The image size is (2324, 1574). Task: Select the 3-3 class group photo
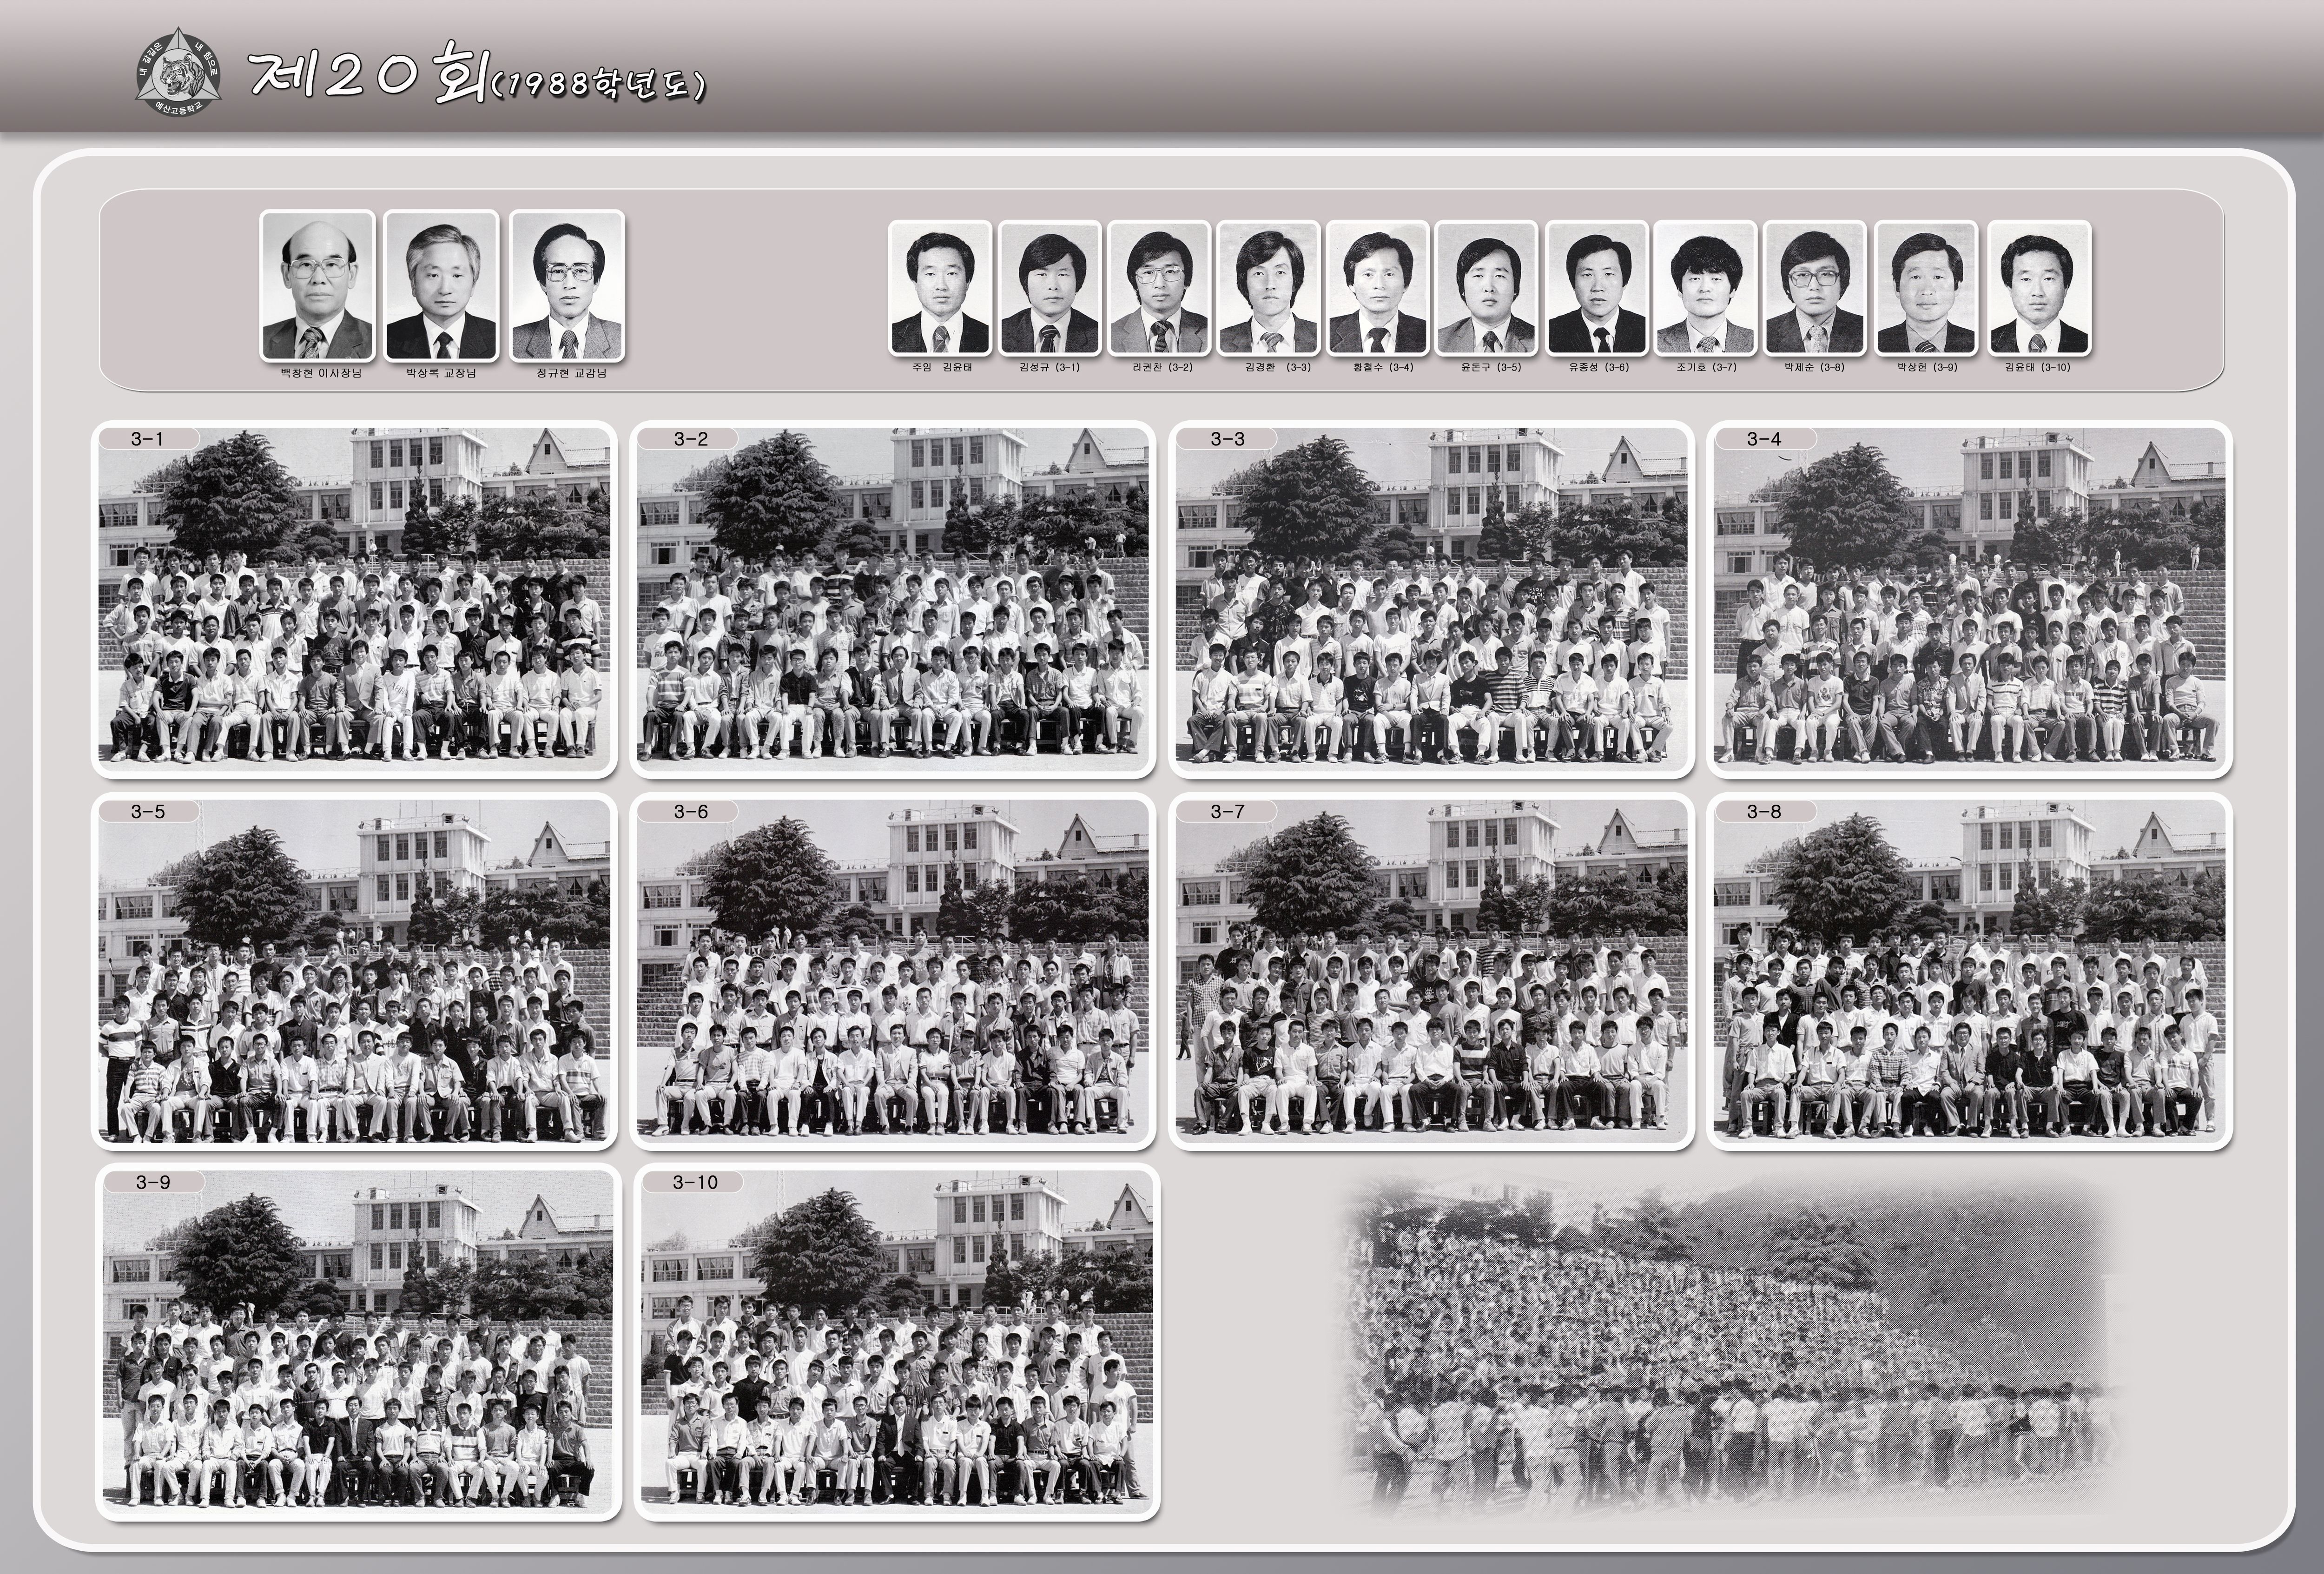(1431, 600)
